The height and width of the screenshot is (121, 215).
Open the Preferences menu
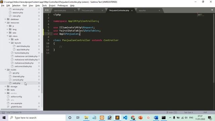pos(63,5)
